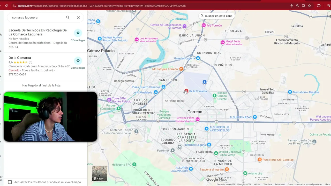The width and height of the screenshot is (331, 186).
Task: Click the Luho Mueblería store pin
Action: pyautogui.click(x=156, y=92)
